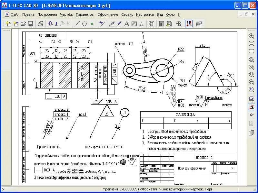Select the blue pencil sketch tool
The image size is (258, 193).
click(x=119, y=24)
